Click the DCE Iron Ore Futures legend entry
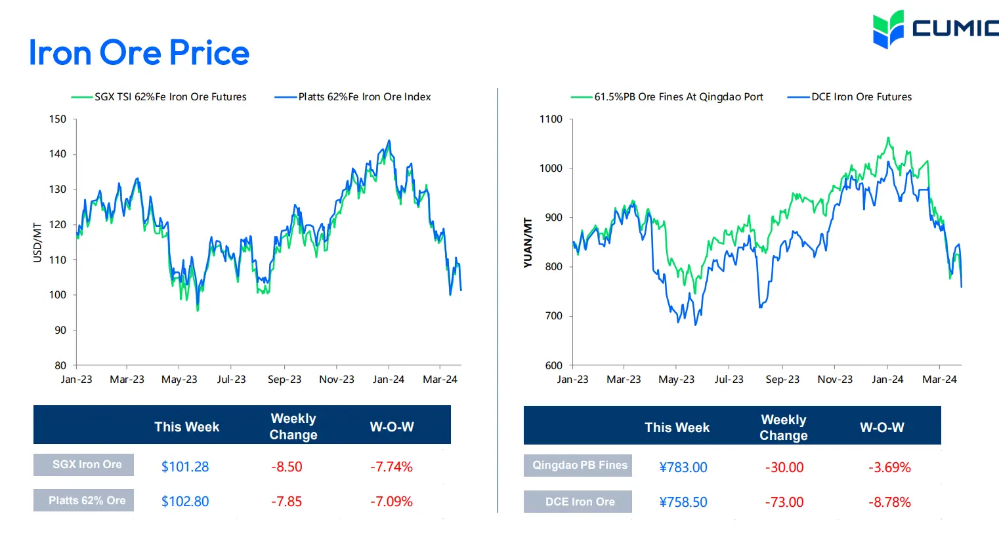Viewport: 999px width, 537px height. 850,97
